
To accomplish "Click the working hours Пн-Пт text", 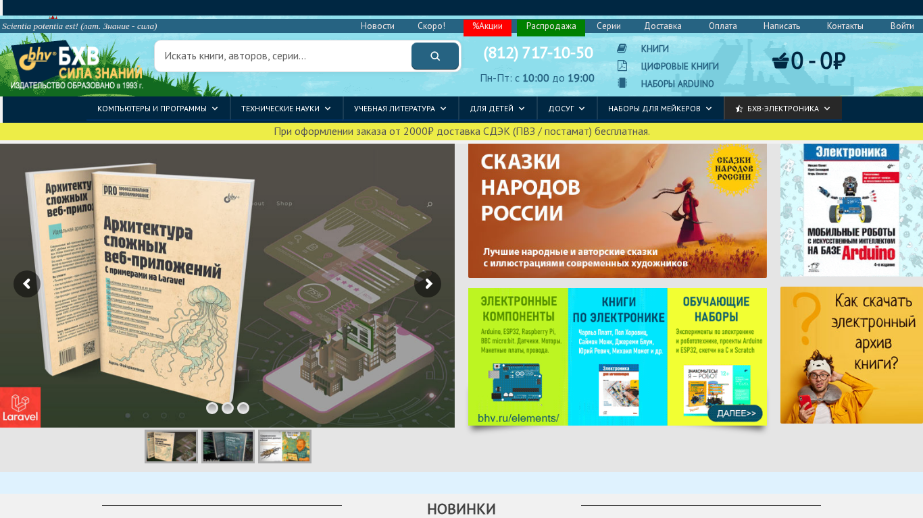I will pos(537,78).
